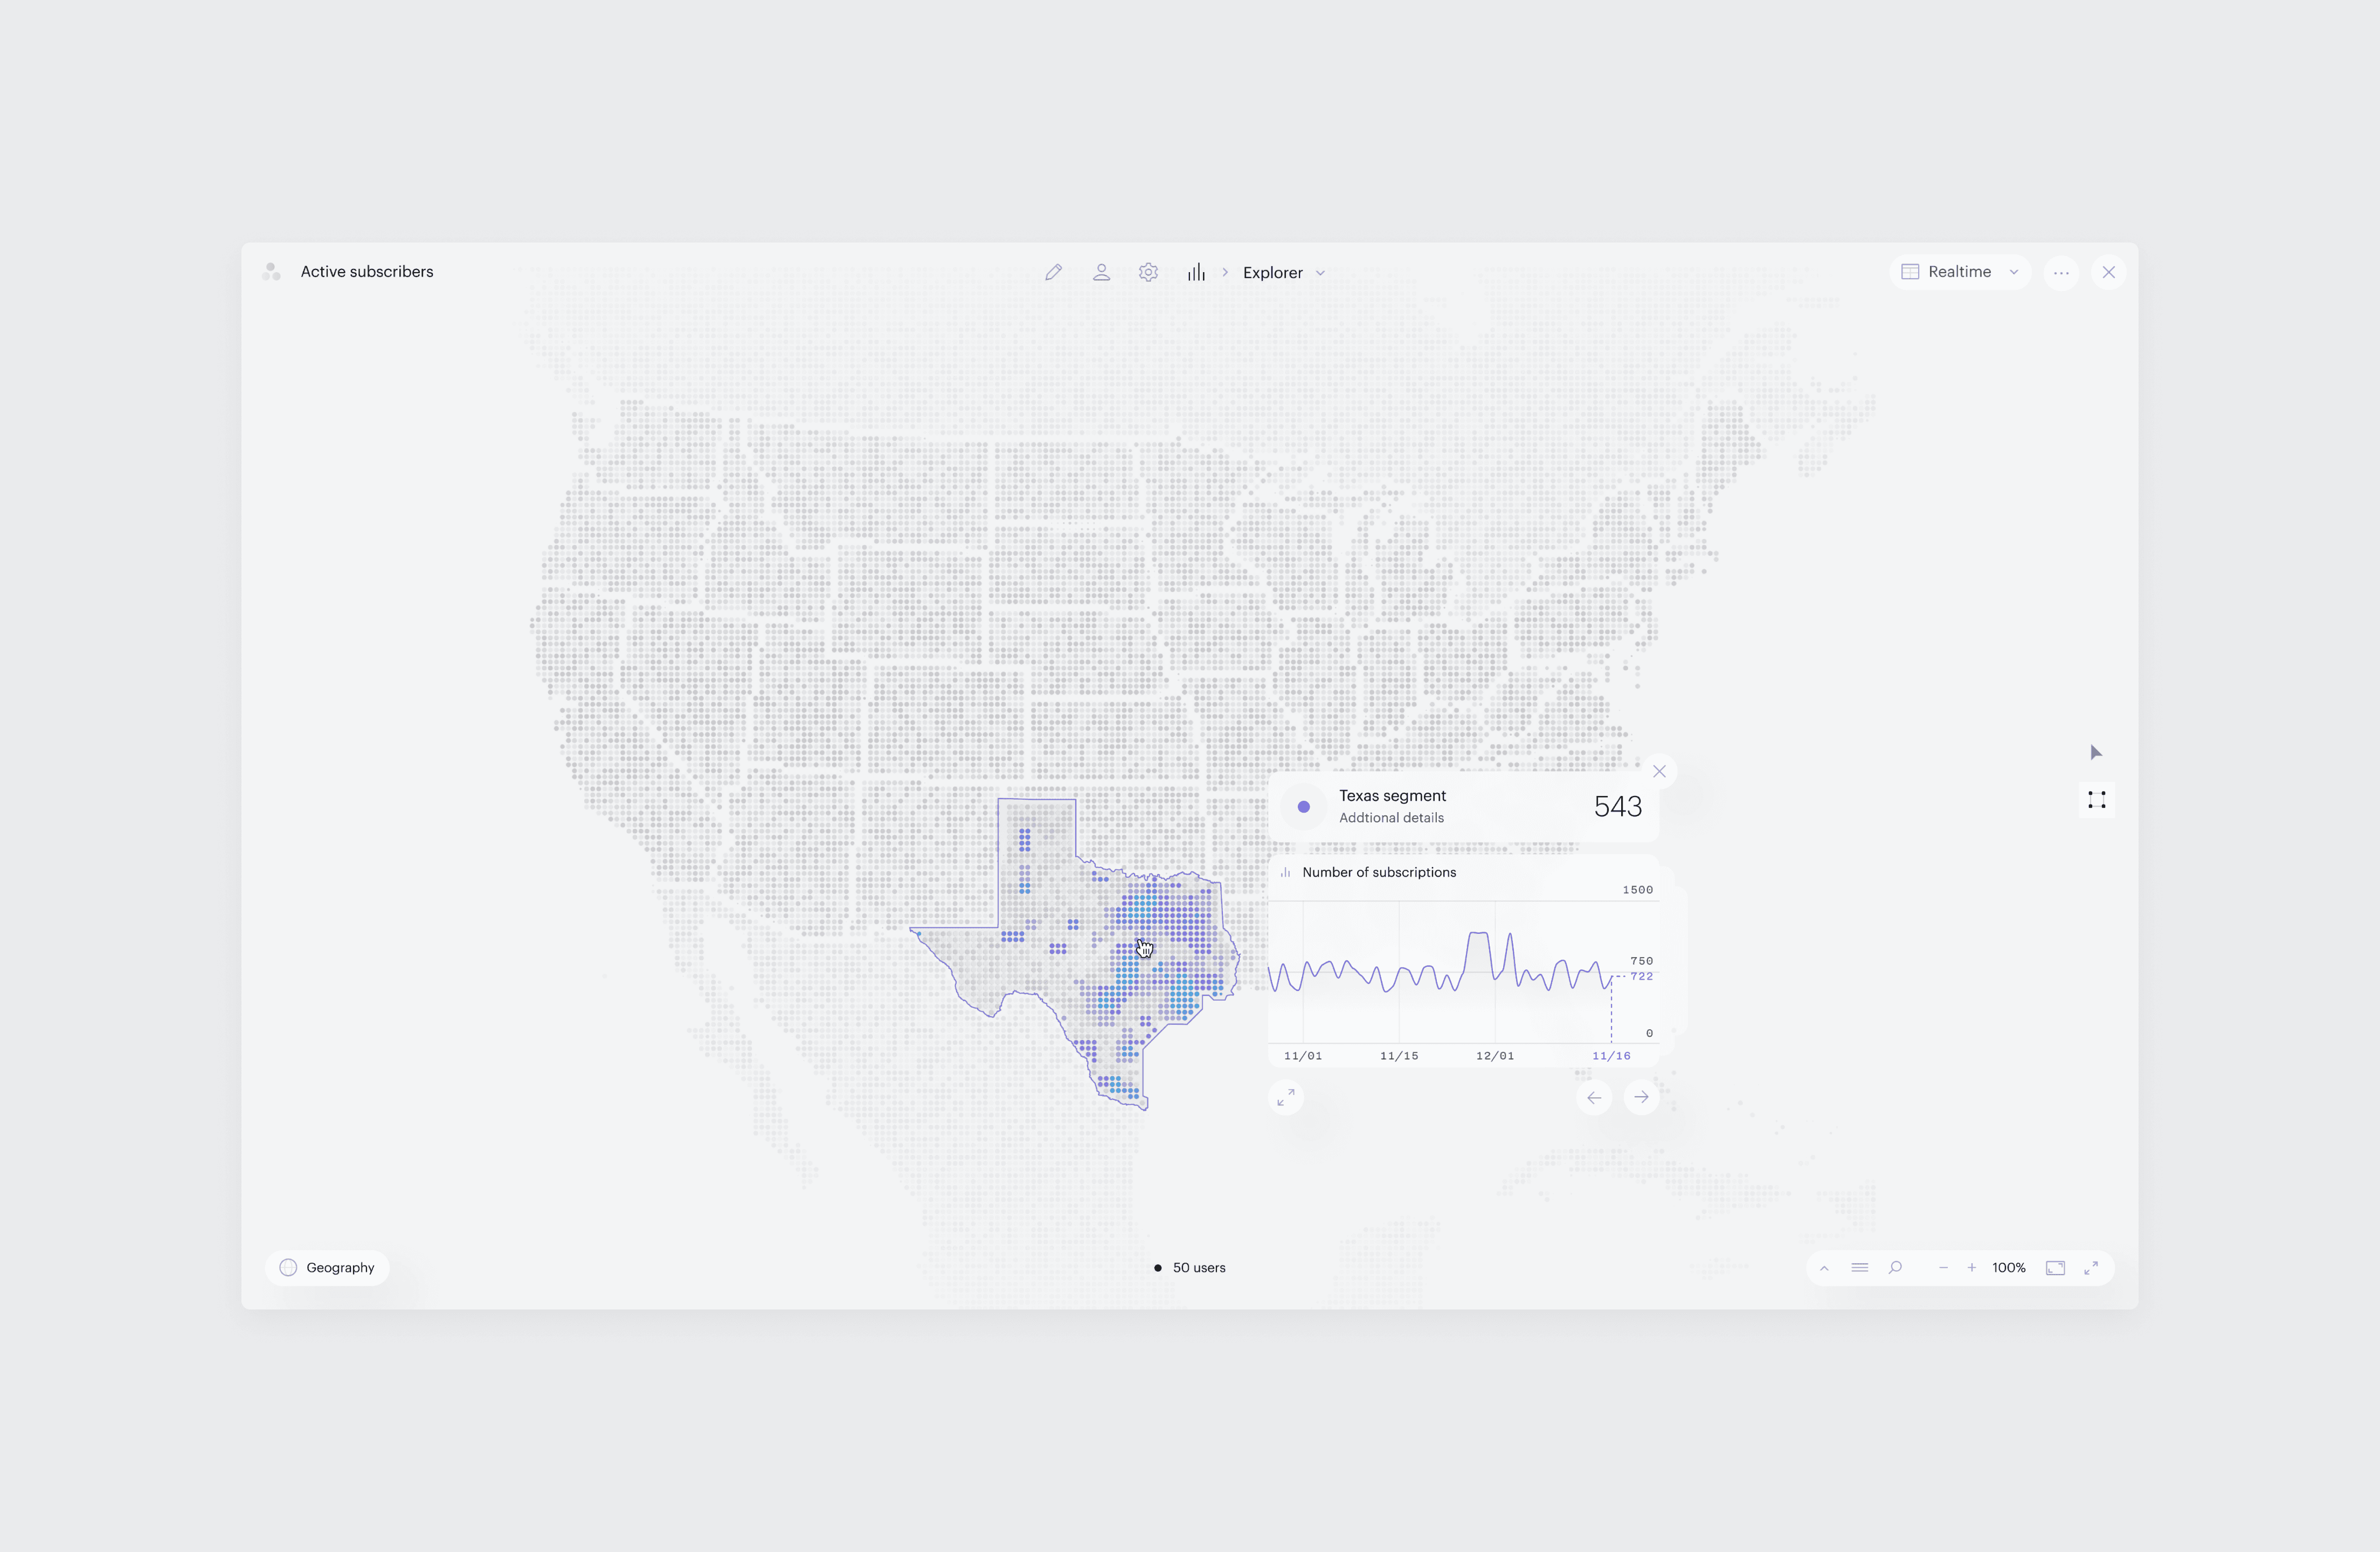Click the fit-to-screen frame icon
The height and width of the screenshot is (1552, 2380).
(2055, 1267)
